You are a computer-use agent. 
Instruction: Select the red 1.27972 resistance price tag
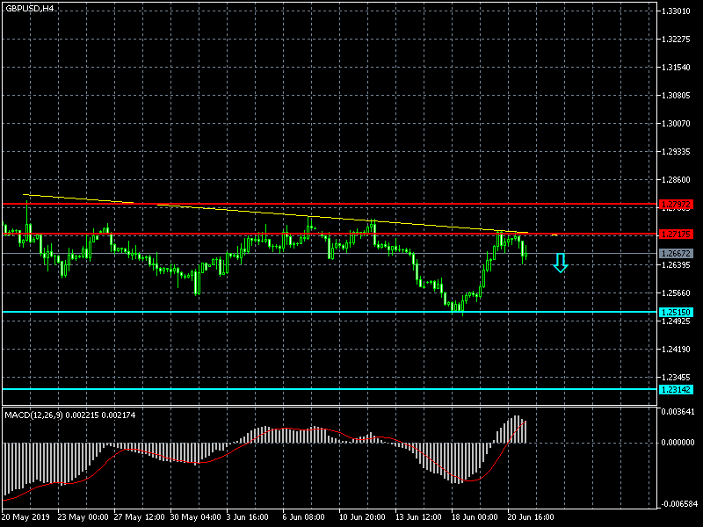click(x=676, y=205)
